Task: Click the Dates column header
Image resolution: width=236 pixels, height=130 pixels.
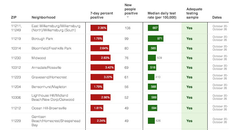Action: coord(217,18)
